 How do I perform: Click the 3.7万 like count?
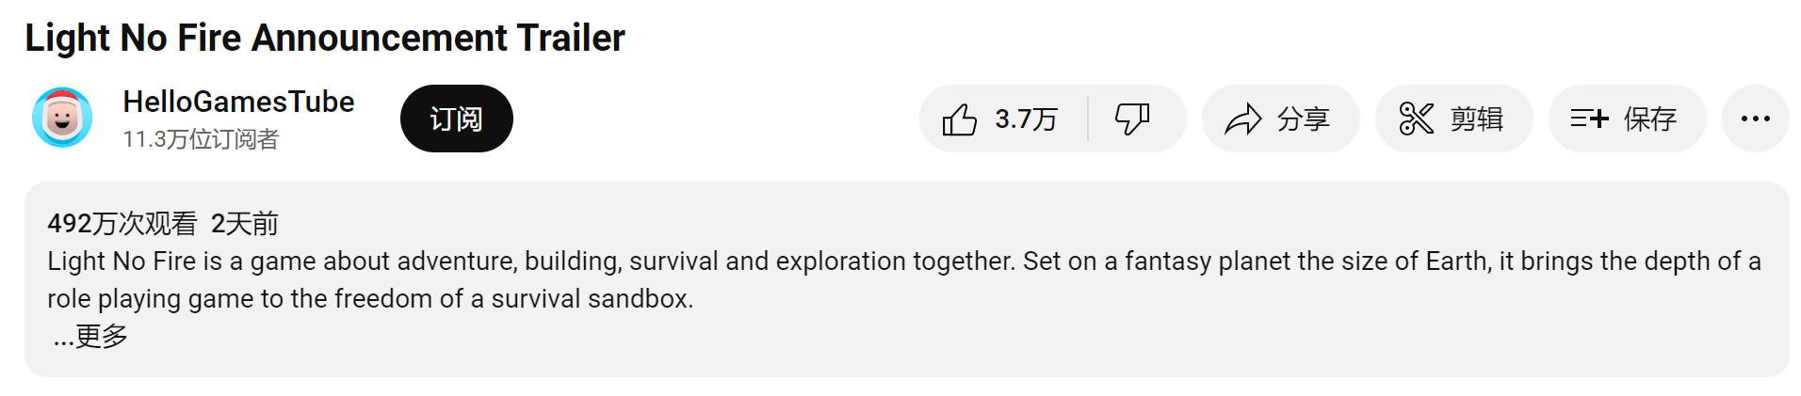(1026, 119)
